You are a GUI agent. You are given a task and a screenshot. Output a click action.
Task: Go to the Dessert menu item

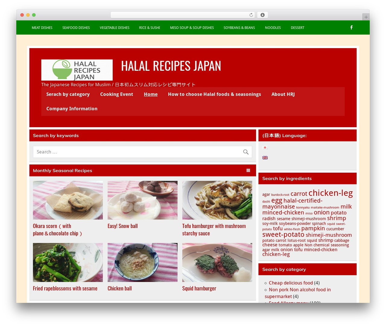(x=297, y=28)
